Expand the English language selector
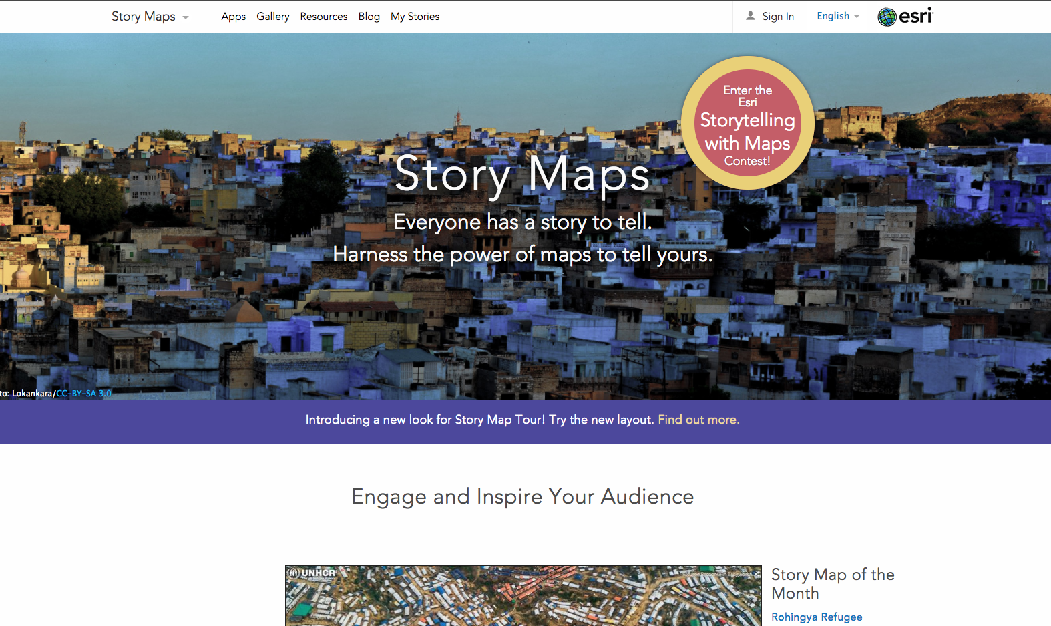 click(x=837, y=16)
